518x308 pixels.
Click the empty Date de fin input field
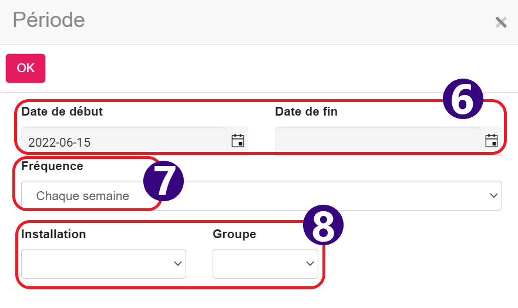378,141
